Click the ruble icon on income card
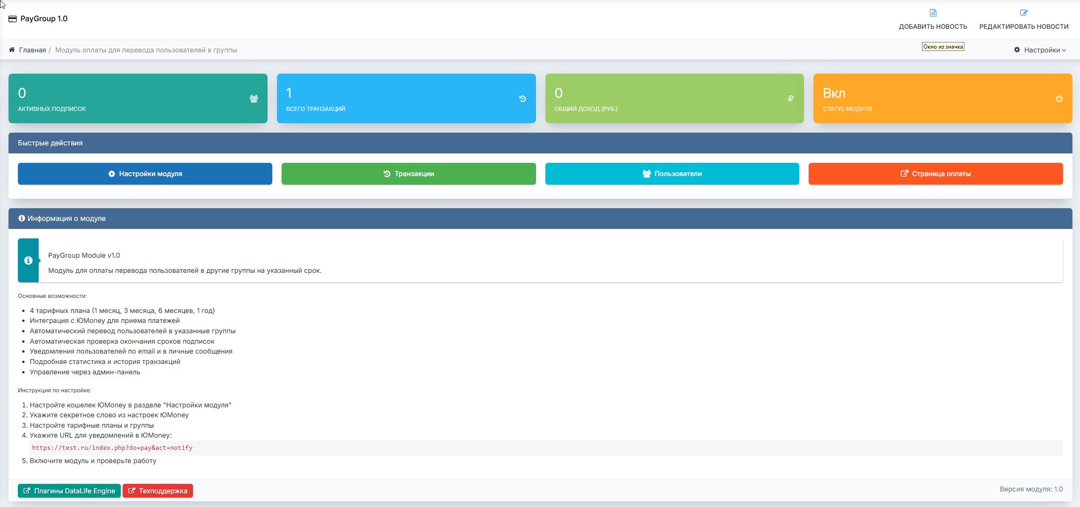1080x507 pixels. [790, 99]
